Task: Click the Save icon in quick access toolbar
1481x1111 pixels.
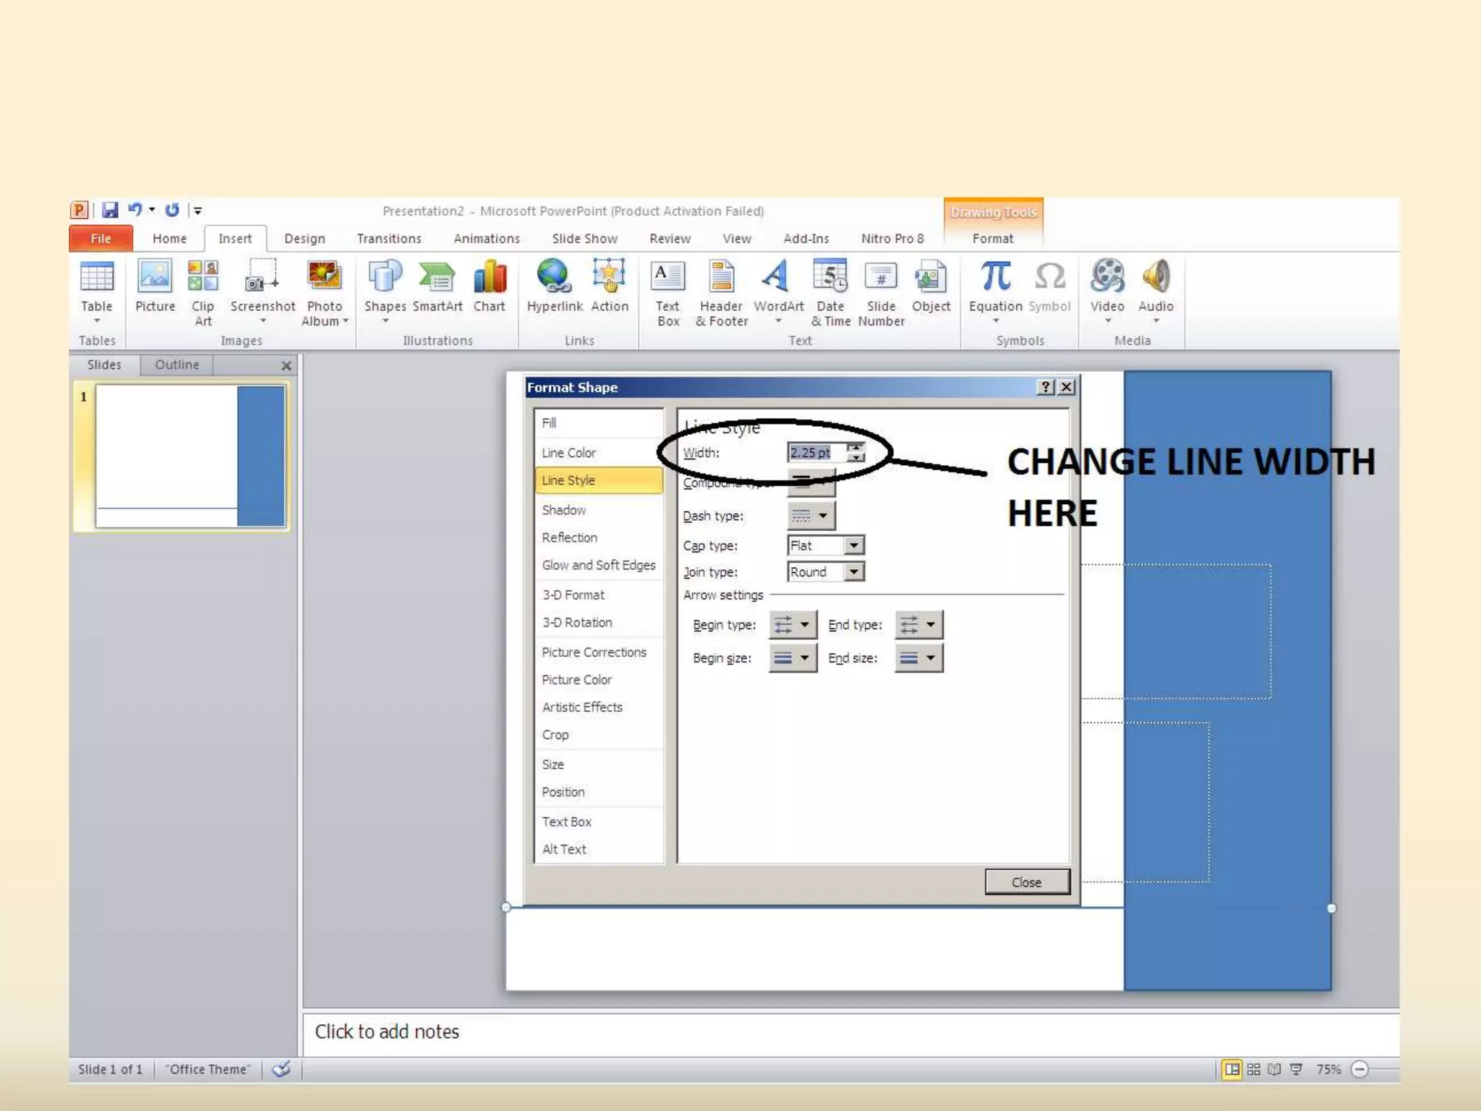Action: (110, 210)
